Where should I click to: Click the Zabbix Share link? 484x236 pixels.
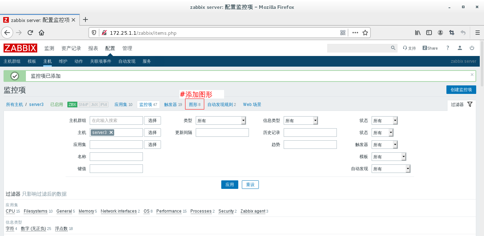(x=430, y=48)
